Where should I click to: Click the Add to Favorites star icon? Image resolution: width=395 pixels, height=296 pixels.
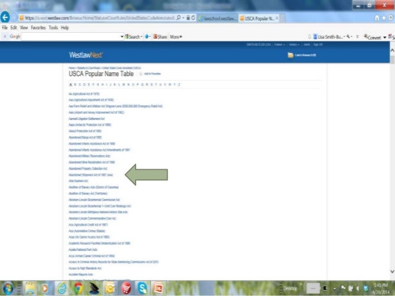pos(141,74)
